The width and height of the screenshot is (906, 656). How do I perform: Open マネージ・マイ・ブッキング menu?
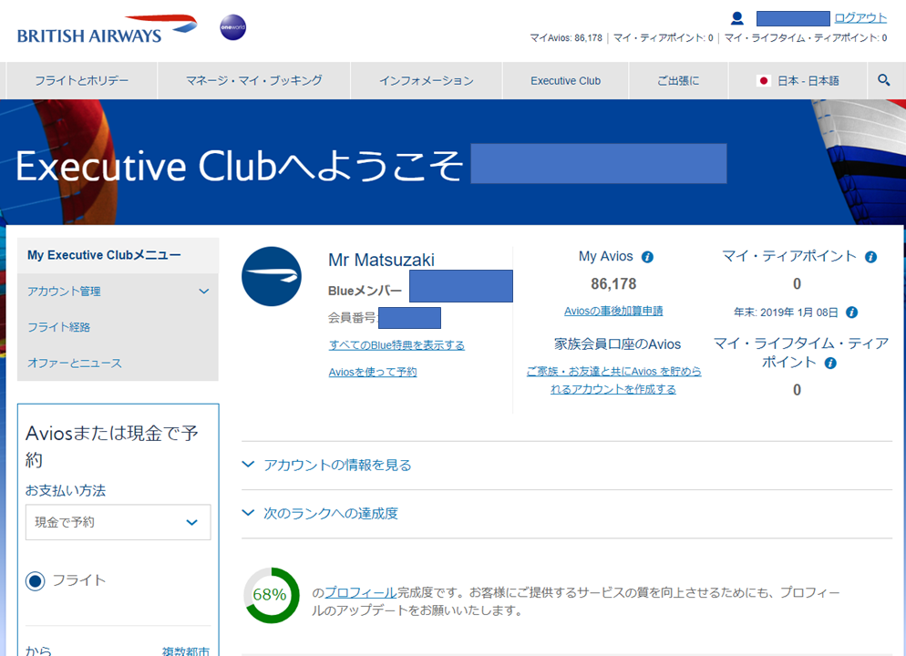click(253, 81)
